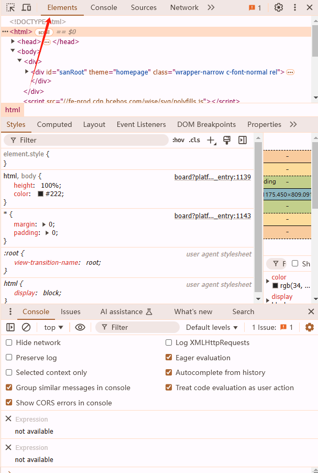Switch to the Elements tab
318x473 pixels.
click(62, 8)
